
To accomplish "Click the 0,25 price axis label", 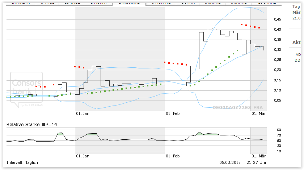I will click(x=278, y=60).
